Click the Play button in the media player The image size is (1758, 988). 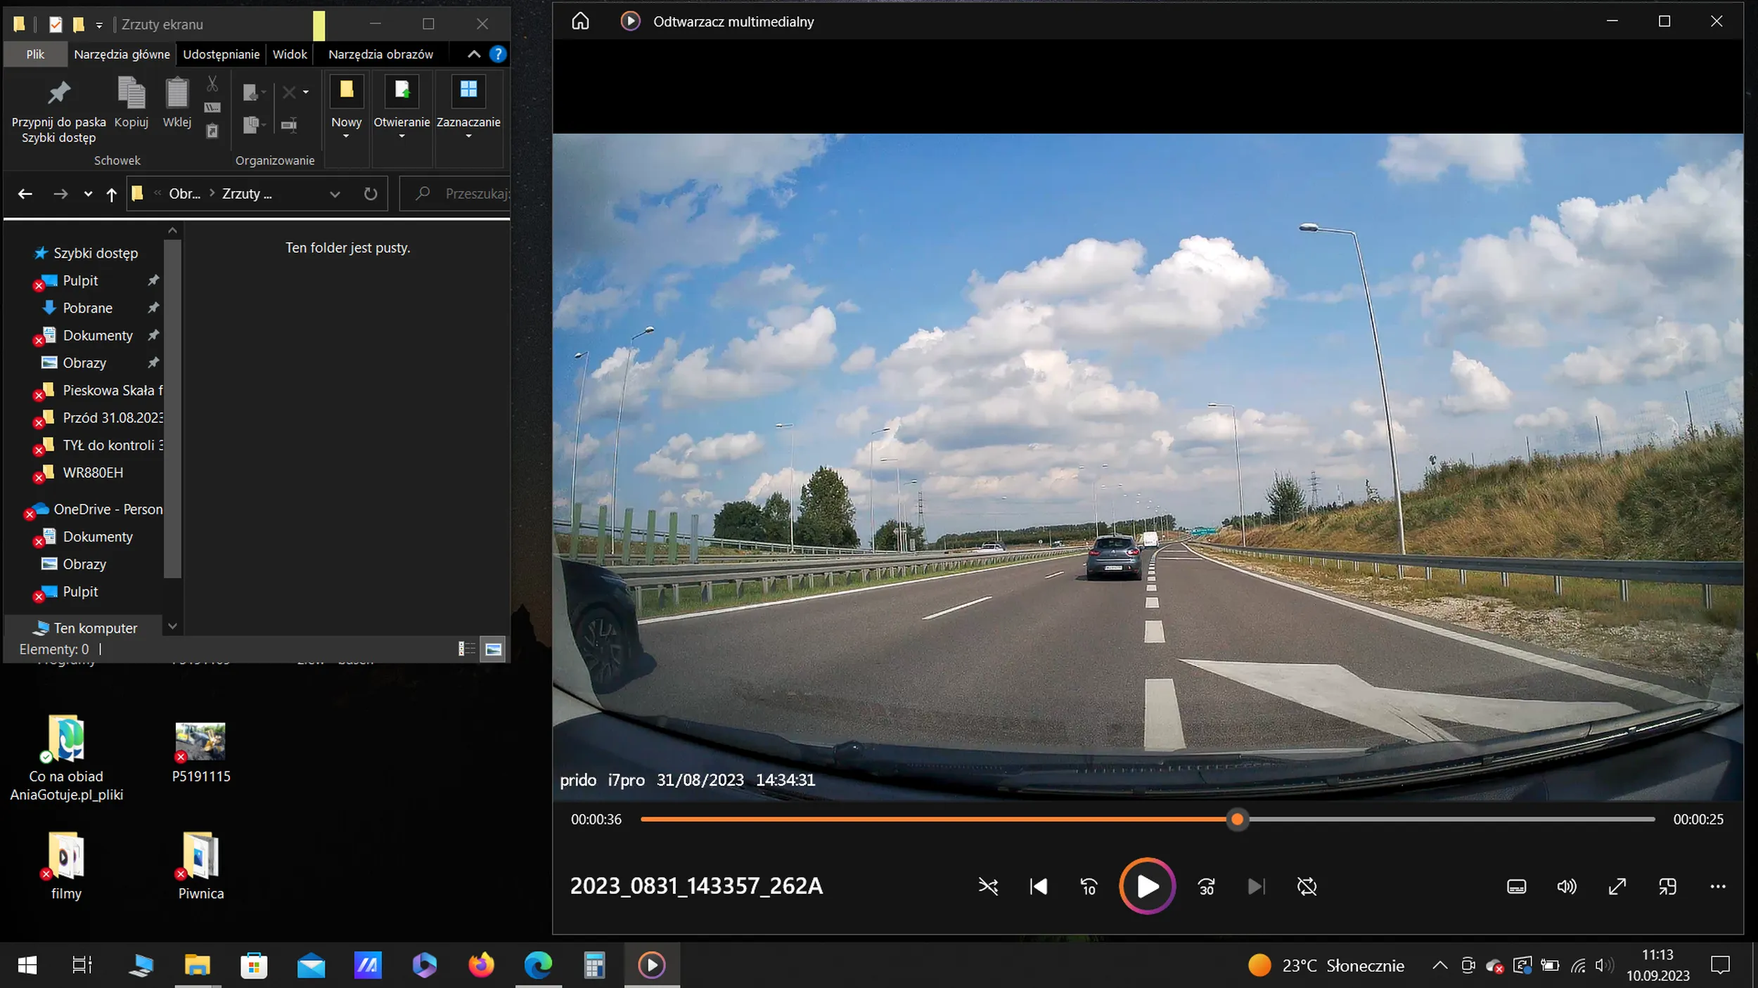(x=1146, y=886)
